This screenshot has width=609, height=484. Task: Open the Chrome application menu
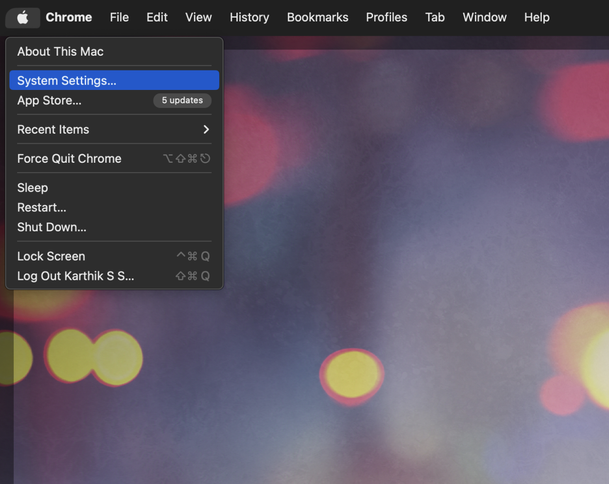(x=69, y=17)
